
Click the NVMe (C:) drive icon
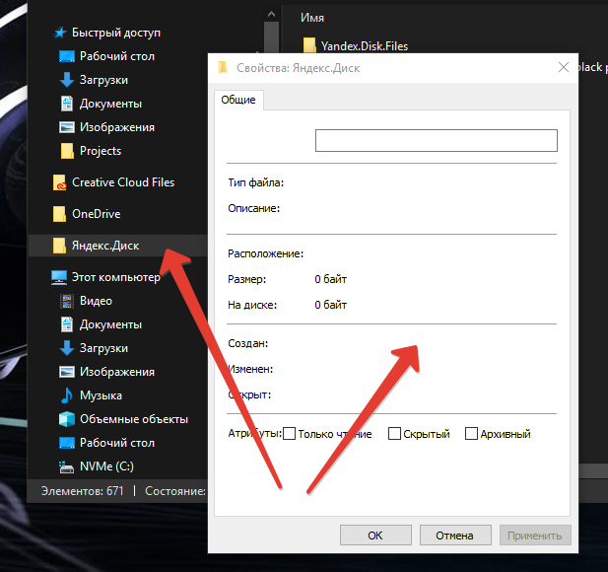click(x=67, y=466)
